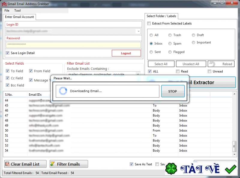Select the Spam radio button
This screenshot has height=178, width=240.
[170, 43]
